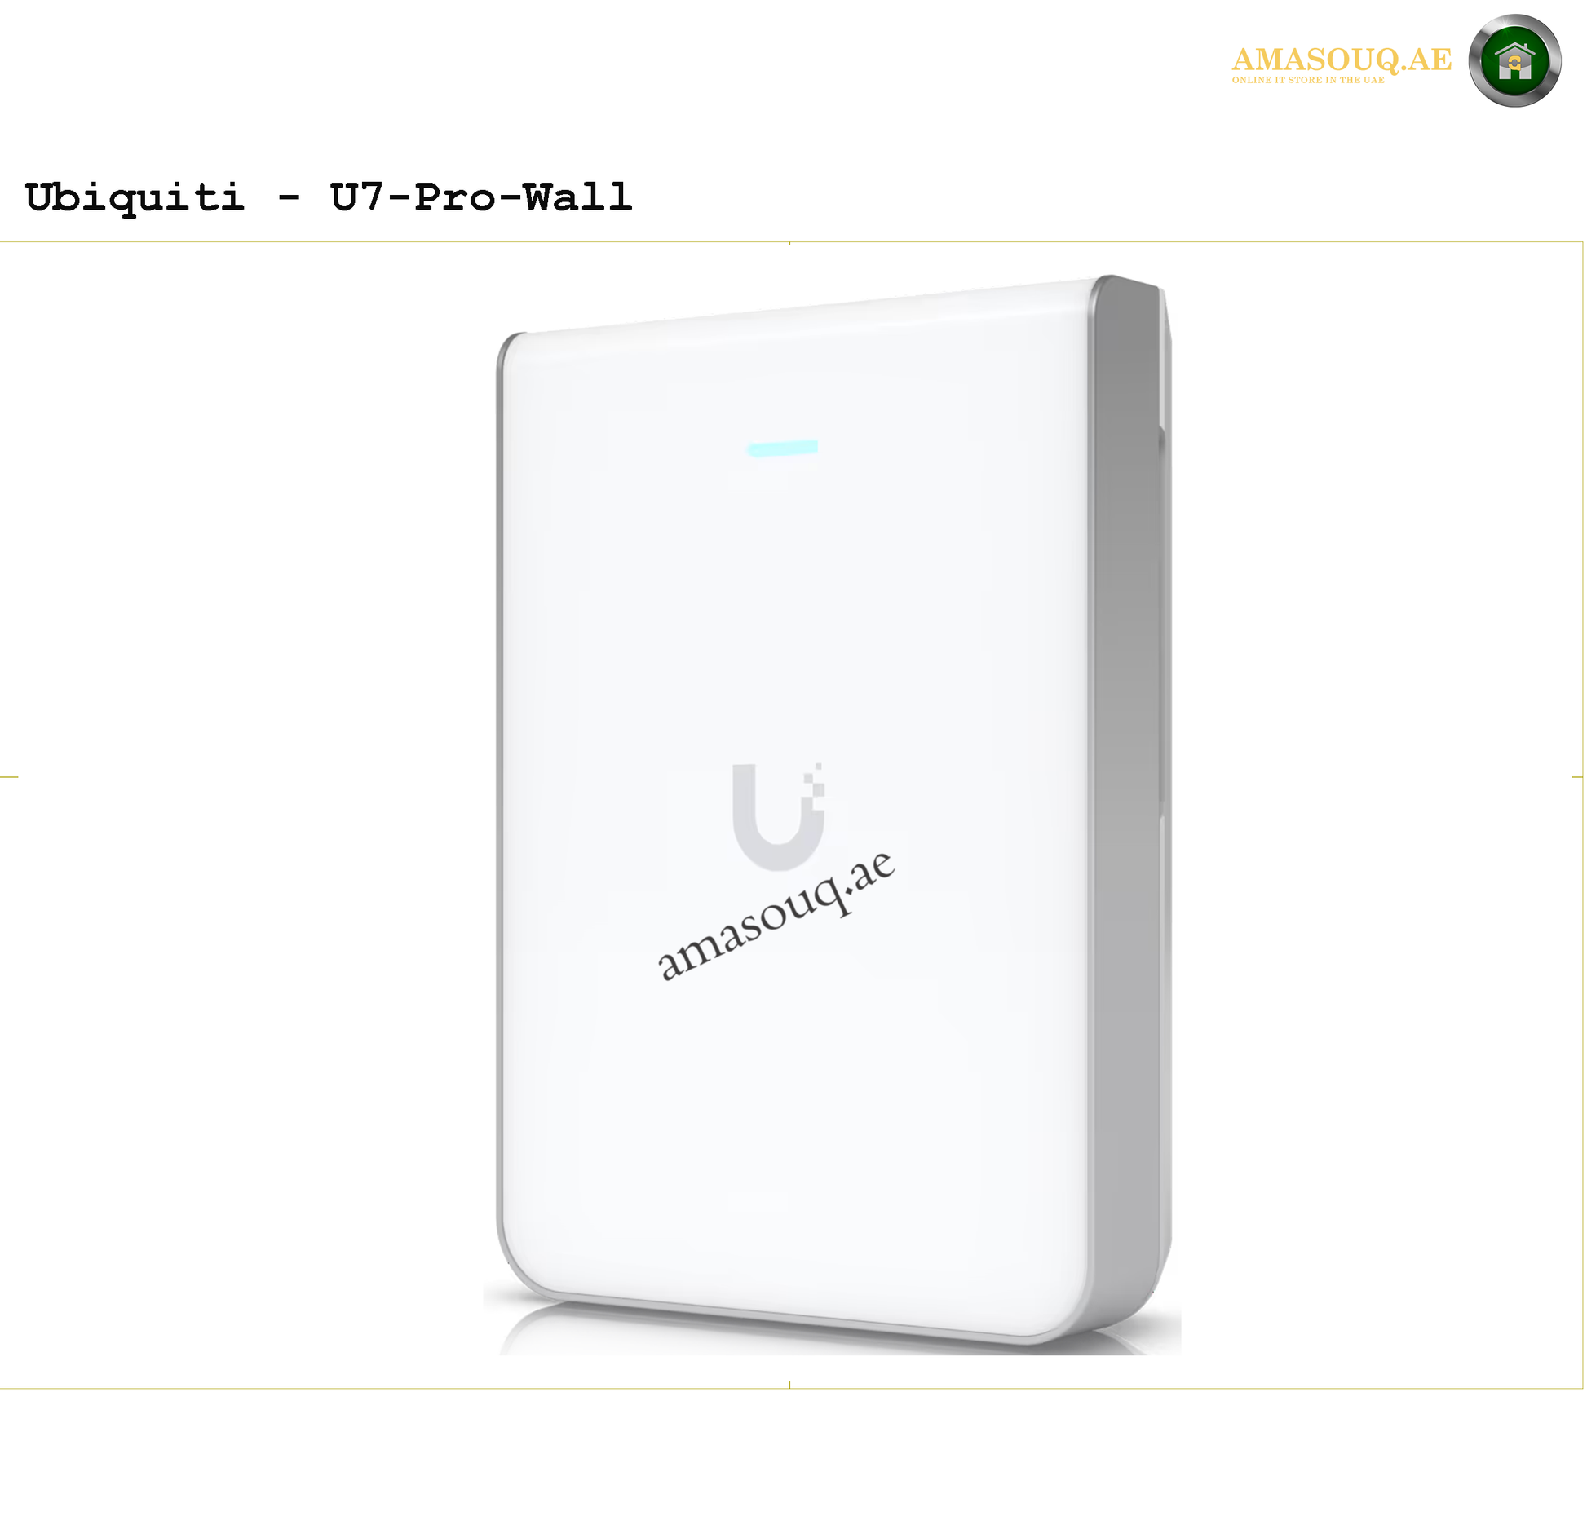
Task: Click the yellow bottom border line of the frame
Action: point(791,1389)
